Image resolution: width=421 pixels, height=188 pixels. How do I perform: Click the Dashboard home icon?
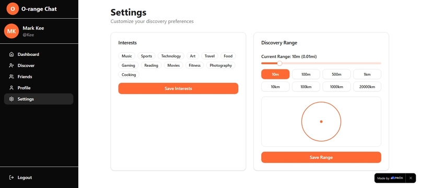pos(11,54)
